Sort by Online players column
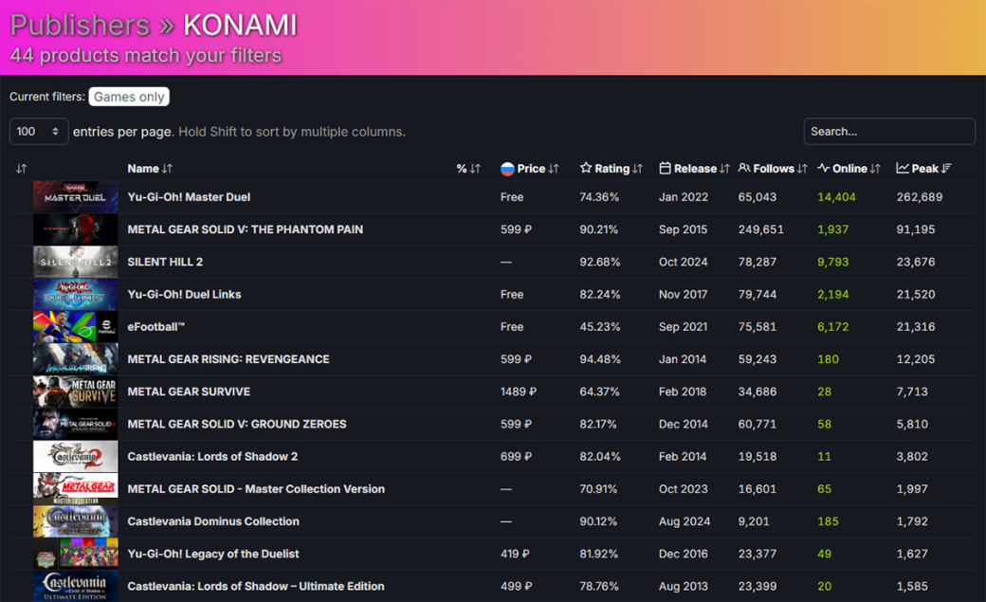 849,169
